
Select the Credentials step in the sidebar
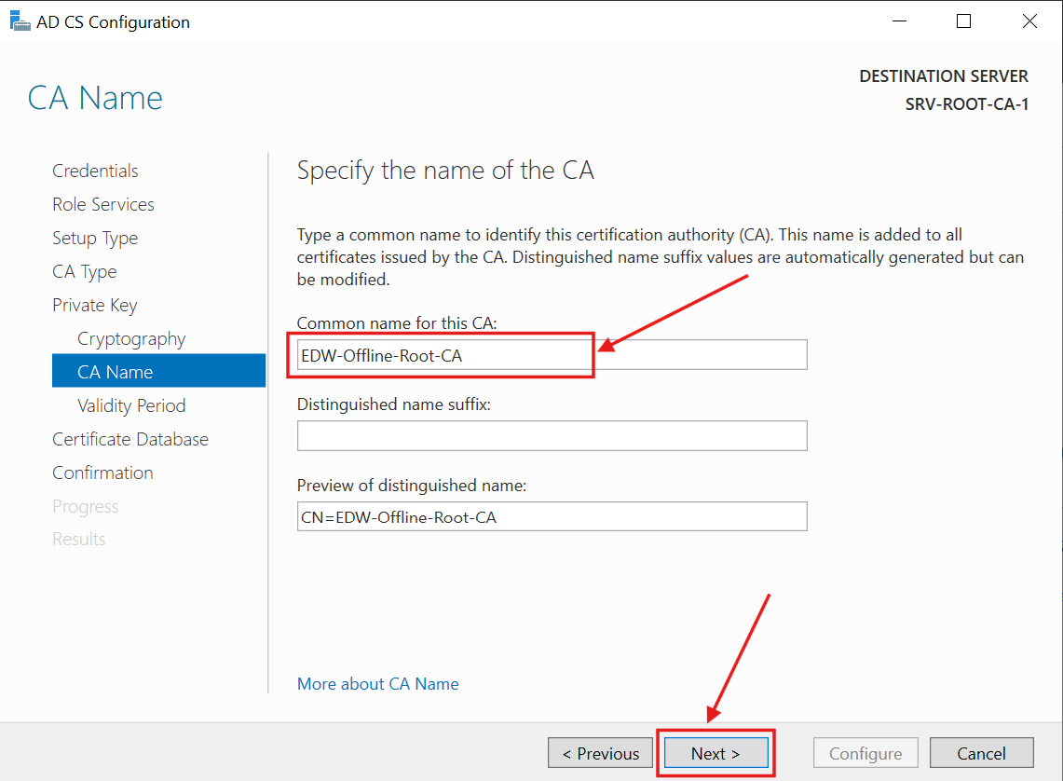95,171
